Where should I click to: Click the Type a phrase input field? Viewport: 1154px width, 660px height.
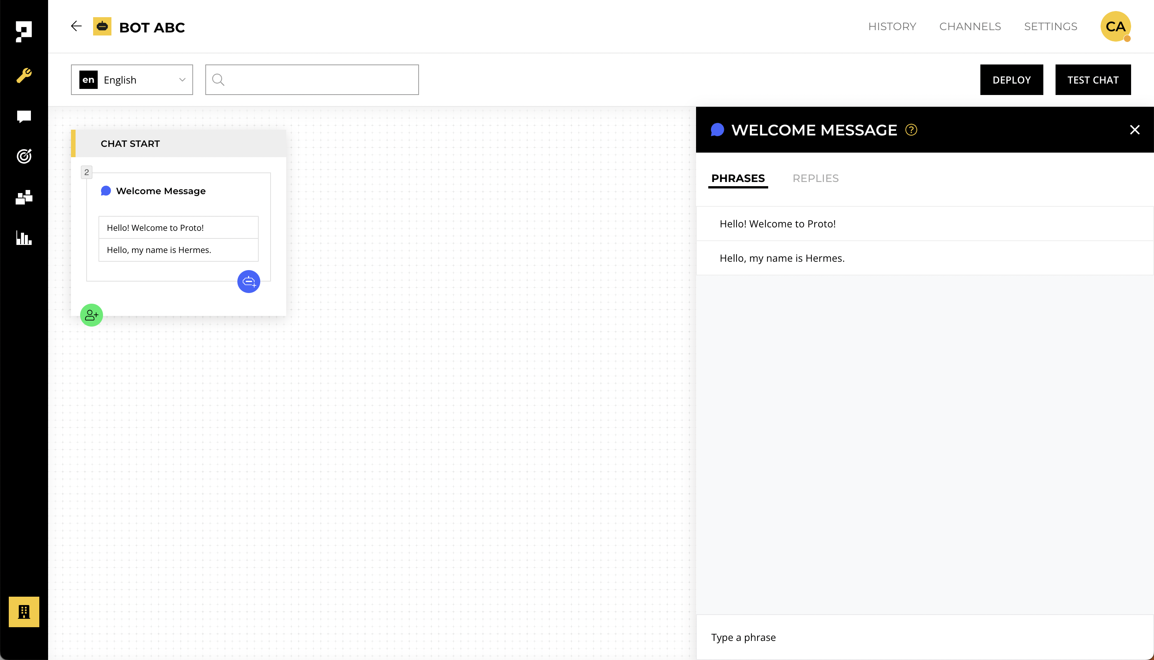(924, 637)
